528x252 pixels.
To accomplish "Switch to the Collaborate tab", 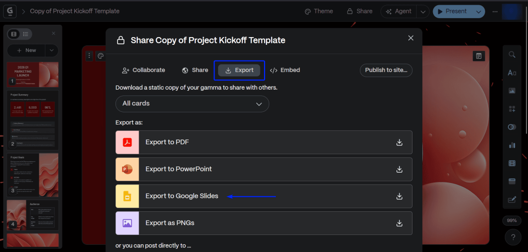I will [x=143, y=70].
